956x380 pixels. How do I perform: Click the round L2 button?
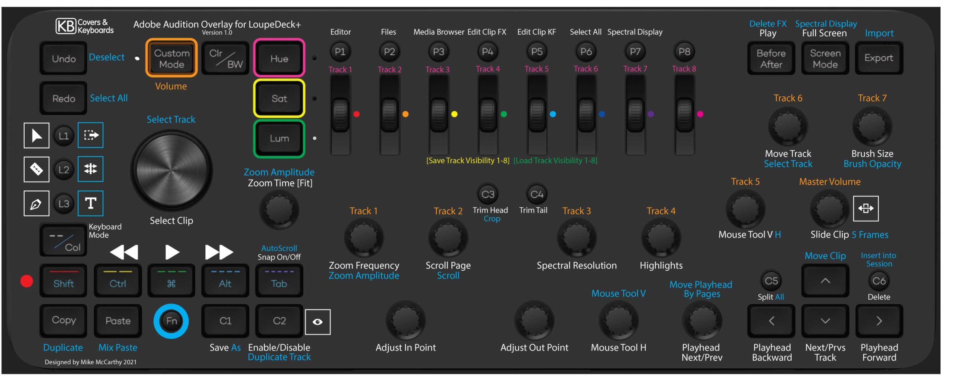pos(63,169)
